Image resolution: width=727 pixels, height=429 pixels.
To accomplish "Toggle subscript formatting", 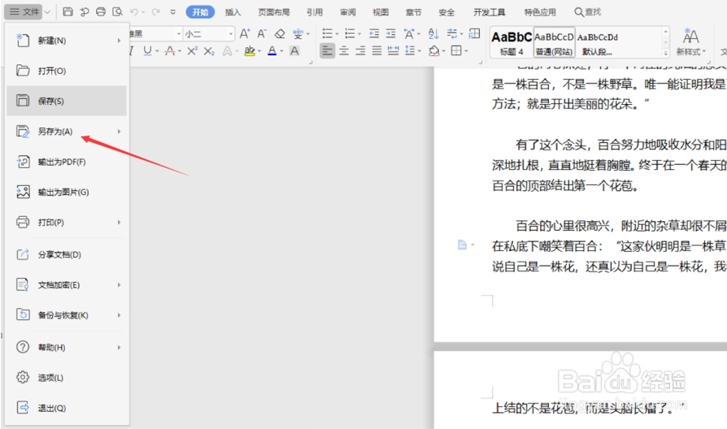I will 209,51.
